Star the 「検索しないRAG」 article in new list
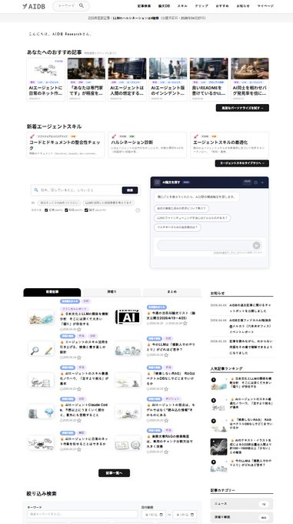The image size is (293, 524). click(166, 389)
